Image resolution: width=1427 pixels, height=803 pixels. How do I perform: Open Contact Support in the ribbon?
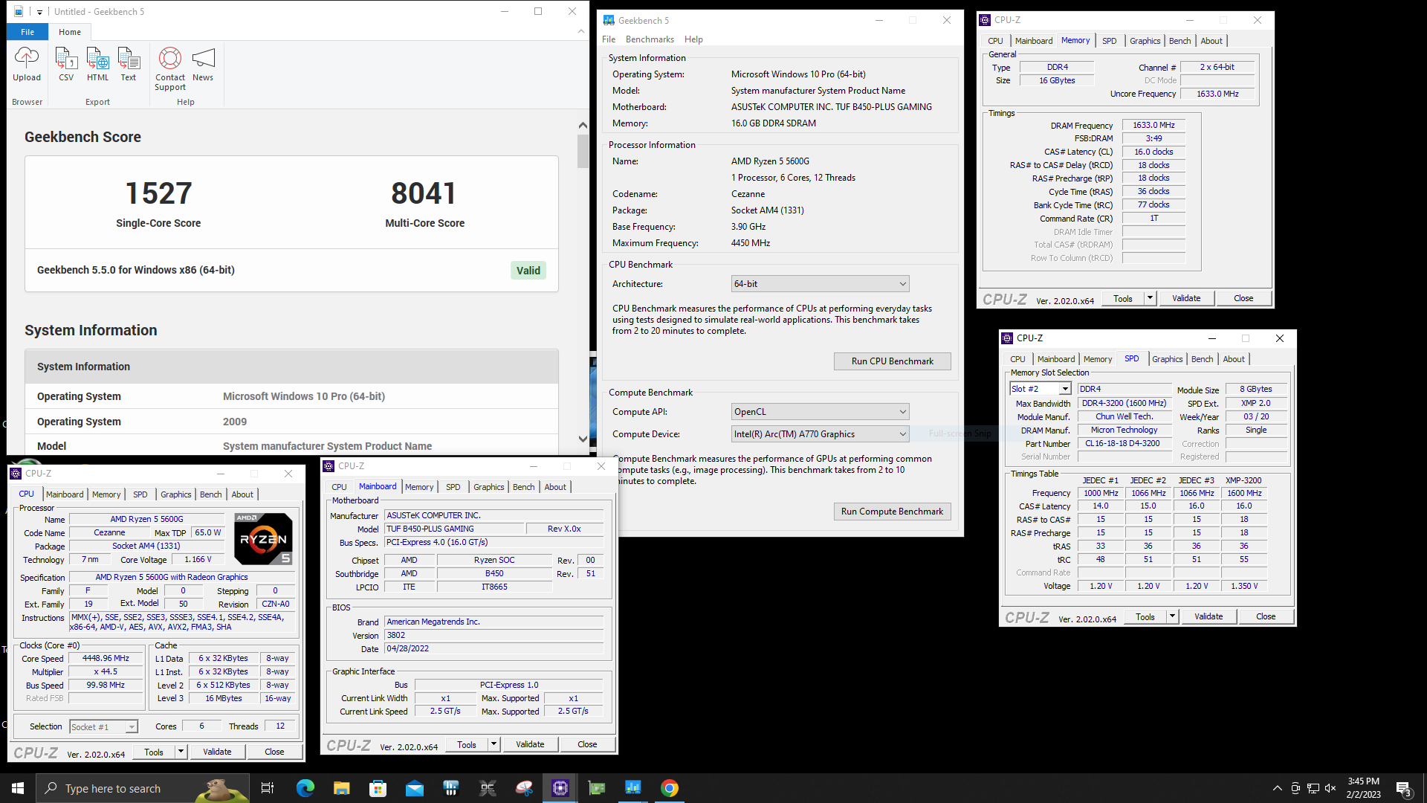(170, 68)
